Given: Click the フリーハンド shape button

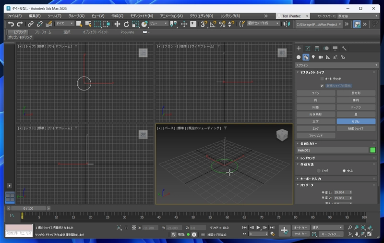Looking at the screenshot, I should pyautogui.click(x=316, y=136).
